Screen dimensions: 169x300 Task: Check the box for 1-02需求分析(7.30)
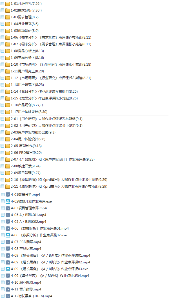(x=2, y=10)
